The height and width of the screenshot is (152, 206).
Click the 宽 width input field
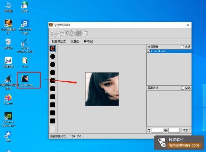click(x=157, y=130)
